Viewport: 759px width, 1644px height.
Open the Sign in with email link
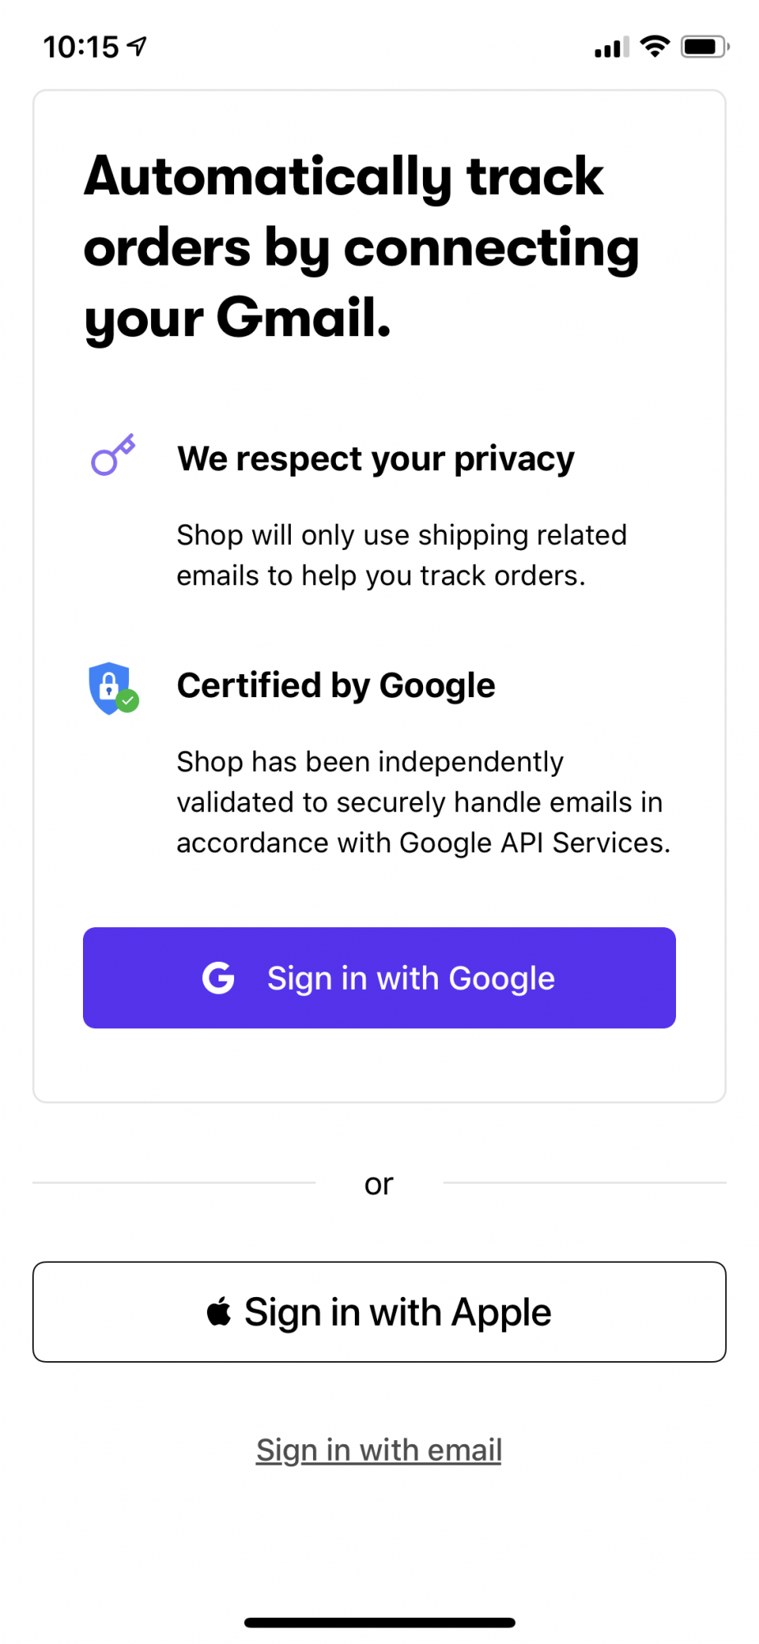(379, 1450)
